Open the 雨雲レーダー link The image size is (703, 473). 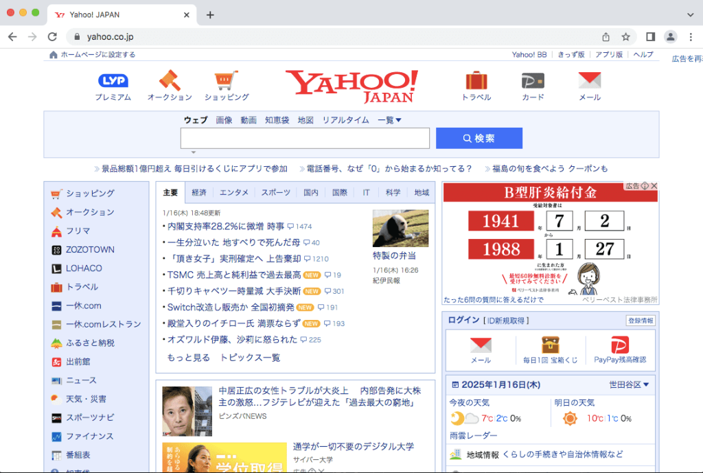(474, 435)
